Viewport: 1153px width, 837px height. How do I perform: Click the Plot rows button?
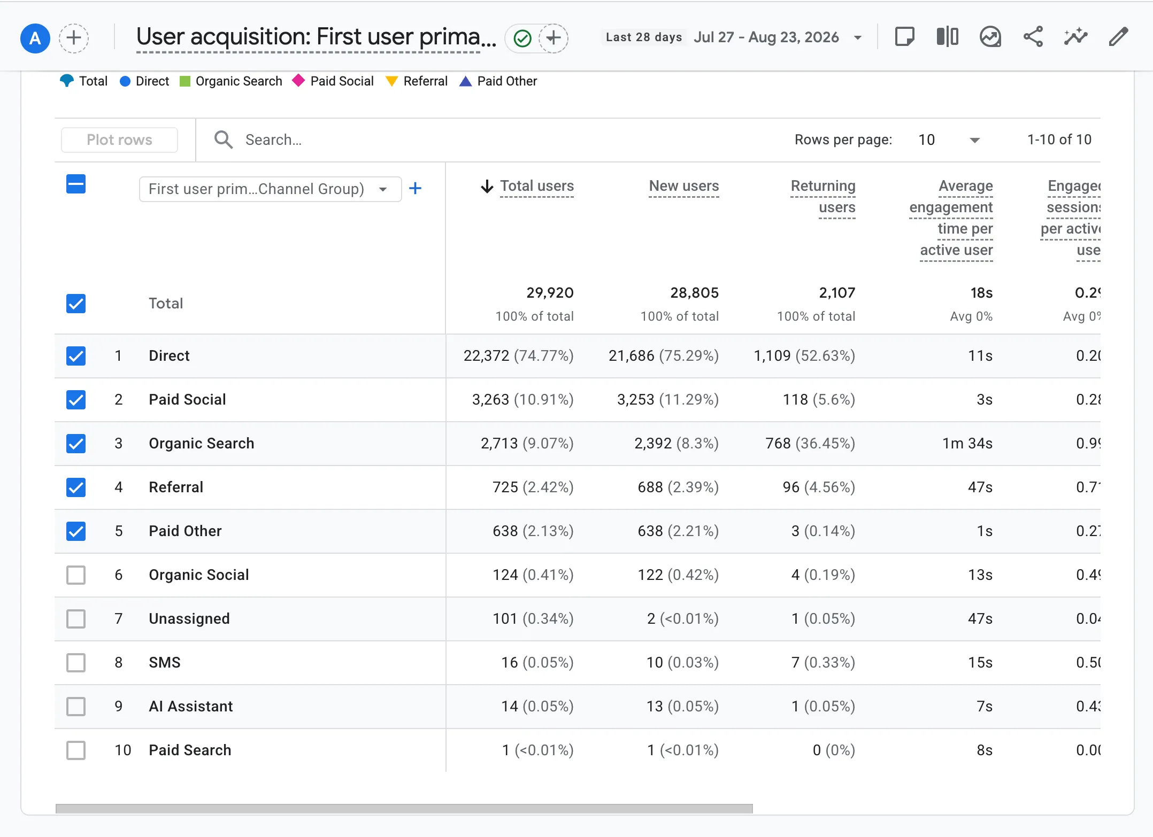(x=120, y=140)
